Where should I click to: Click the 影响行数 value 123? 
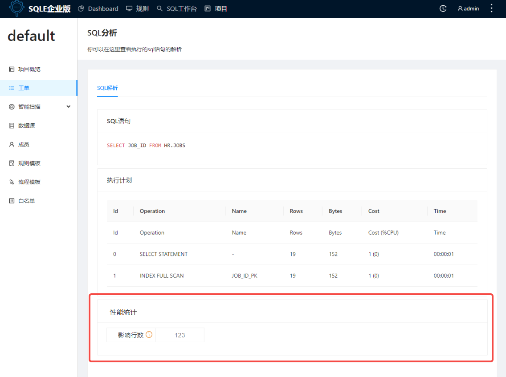pos(180,335)
